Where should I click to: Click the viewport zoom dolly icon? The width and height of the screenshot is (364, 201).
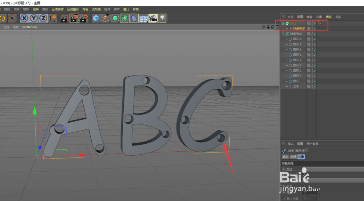pyautogui.click(x=268, y=27)
